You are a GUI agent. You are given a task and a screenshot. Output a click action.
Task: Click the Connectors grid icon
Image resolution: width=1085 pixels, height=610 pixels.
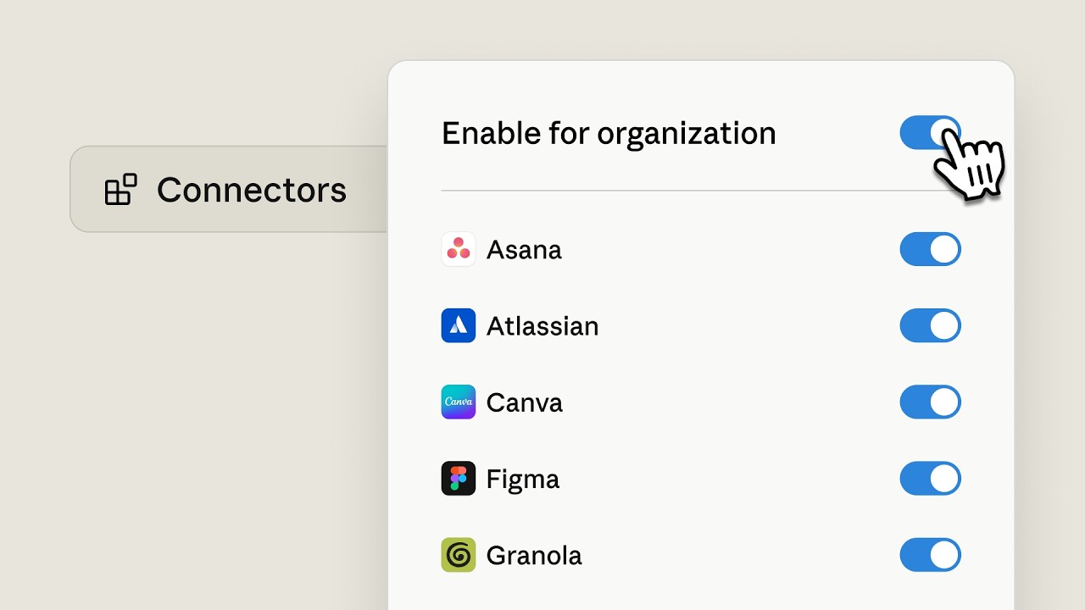tap(120, 190)
